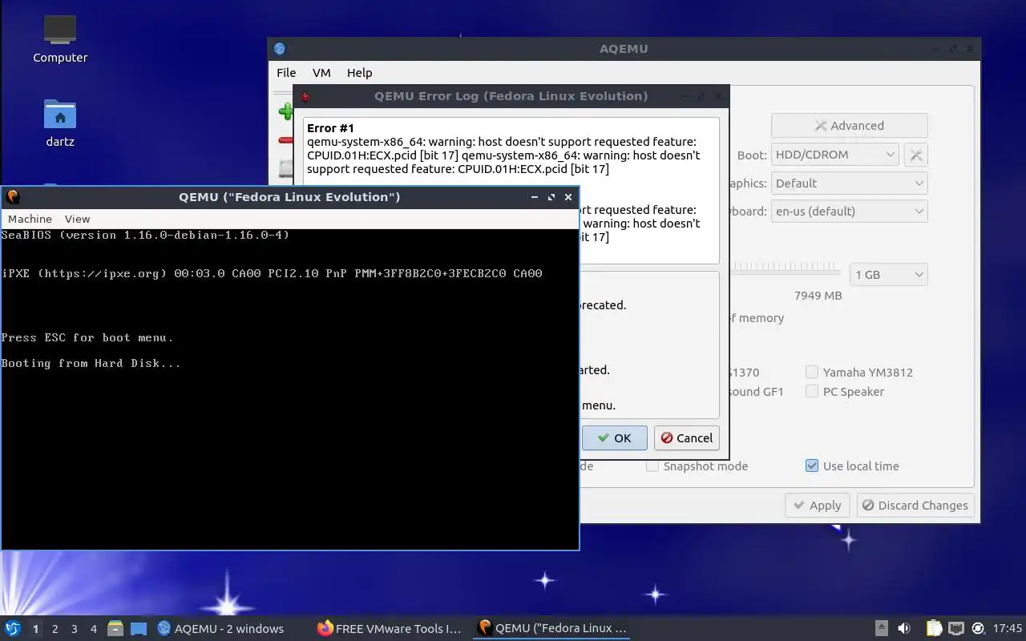Click the iPXE boot line in QEMU
The image size is (1026, 641).
click(272, 273)
